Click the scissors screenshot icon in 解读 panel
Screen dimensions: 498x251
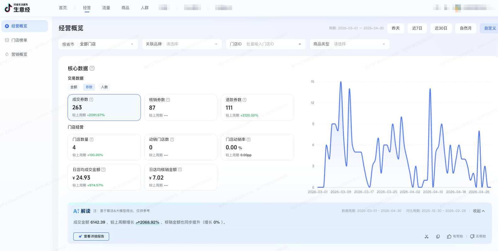[427, 237]
